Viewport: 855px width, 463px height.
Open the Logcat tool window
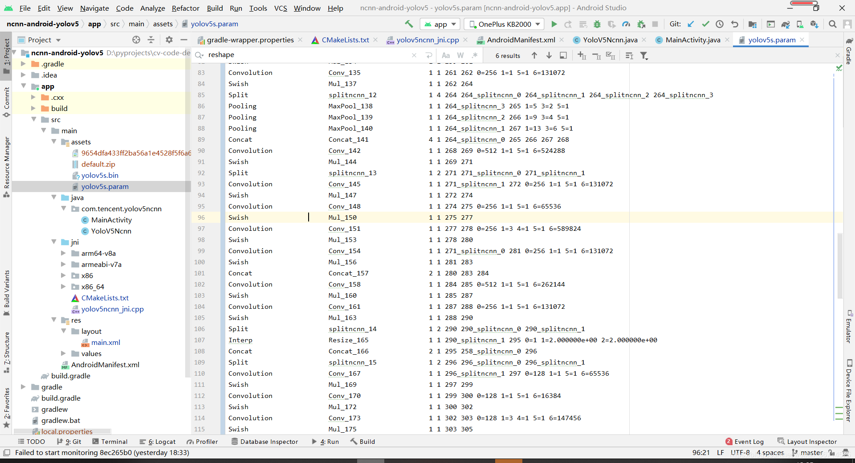tap(158, 442)
